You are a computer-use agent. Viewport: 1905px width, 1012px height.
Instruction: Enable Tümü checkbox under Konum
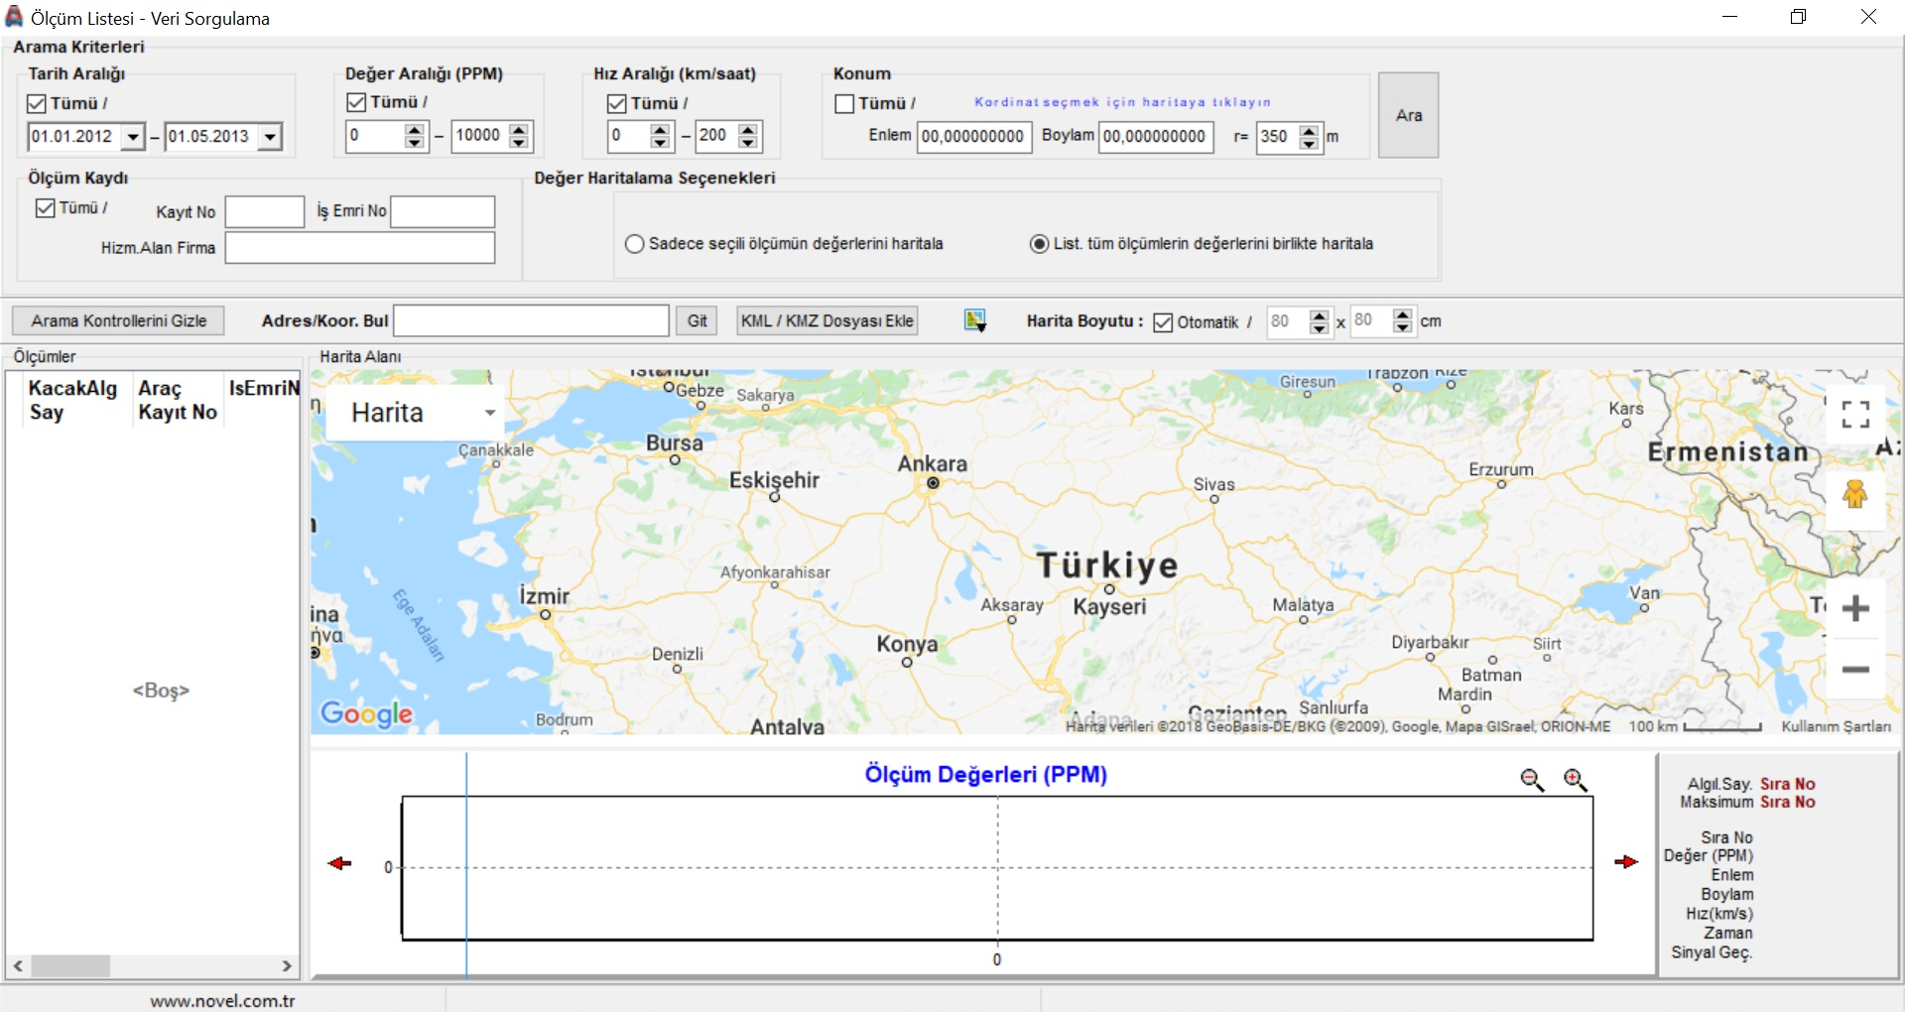(845, 103)
